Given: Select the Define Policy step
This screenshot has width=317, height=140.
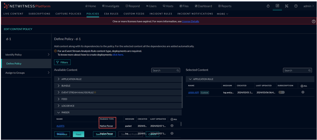Looking at the screenshot, I should point(26,64).
